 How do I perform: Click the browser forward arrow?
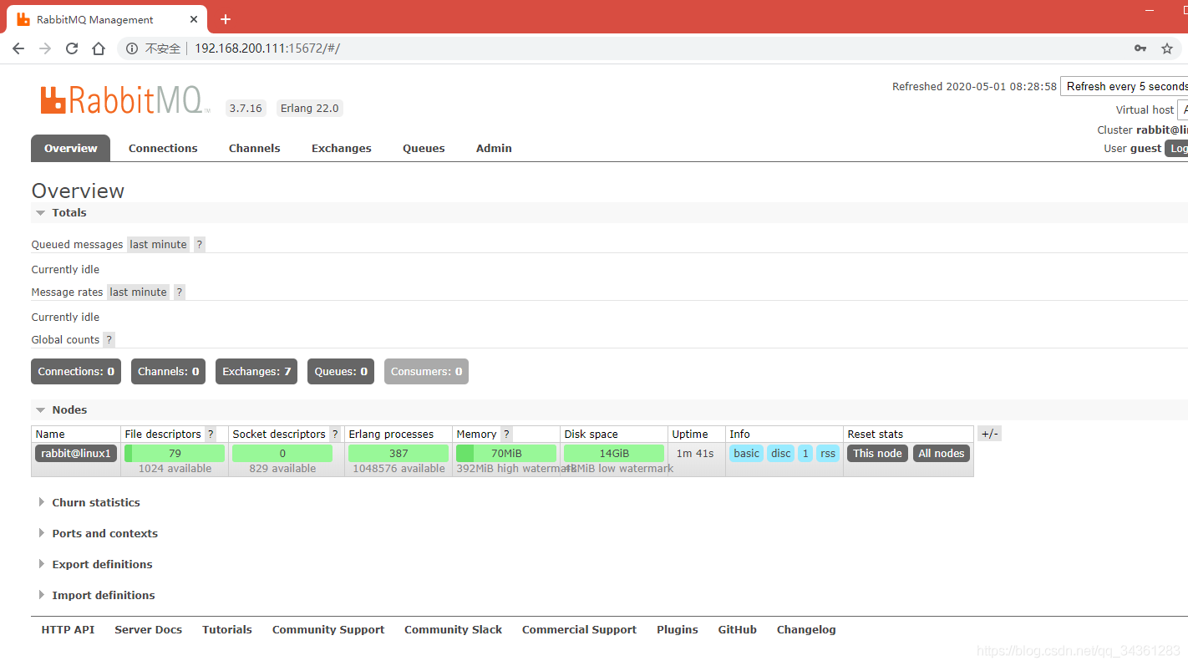(x=45, y=48)
